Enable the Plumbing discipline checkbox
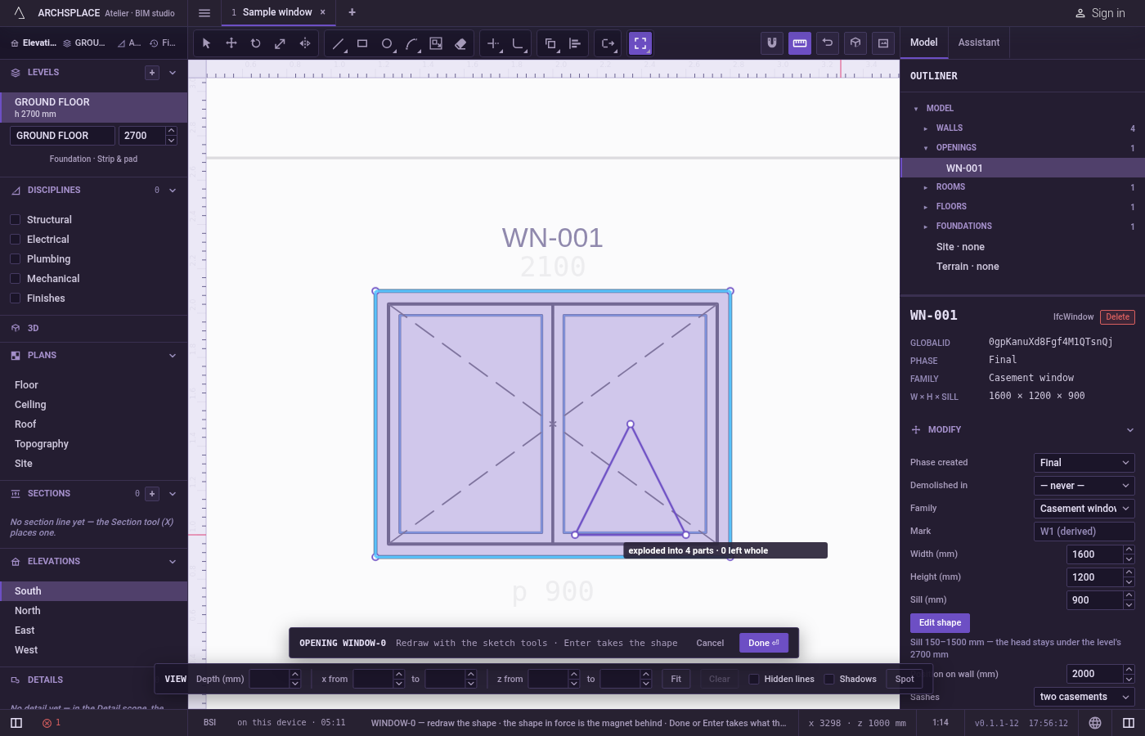 [15, 259]
